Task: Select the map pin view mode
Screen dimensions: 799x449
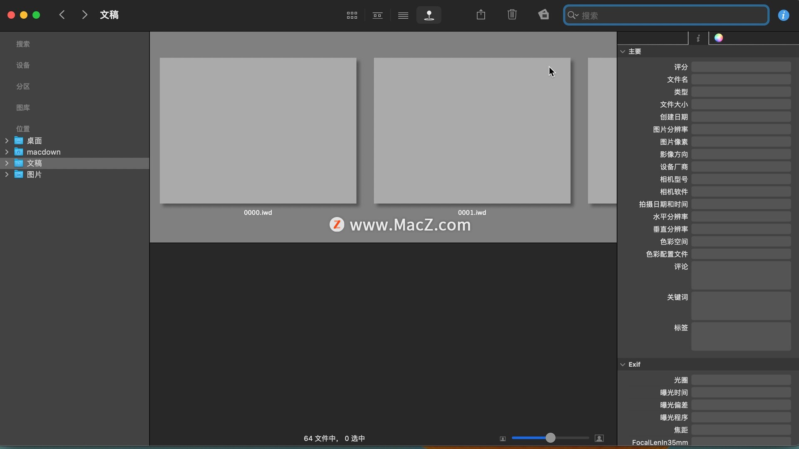Action: pos(429,15)
